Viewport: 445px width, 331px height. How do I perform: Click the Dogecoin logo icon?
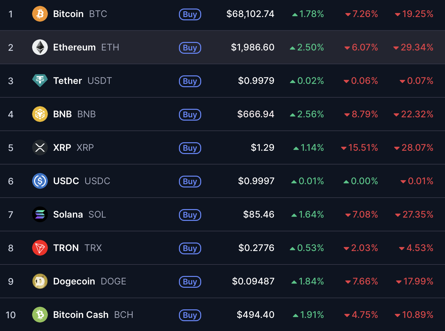(x=40, y=282)
